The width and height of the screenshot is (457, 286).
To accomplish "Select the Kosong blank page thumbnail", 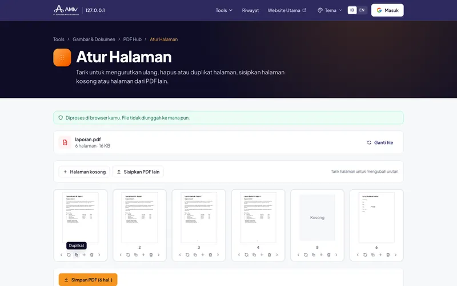I will [x=318, y=217].
